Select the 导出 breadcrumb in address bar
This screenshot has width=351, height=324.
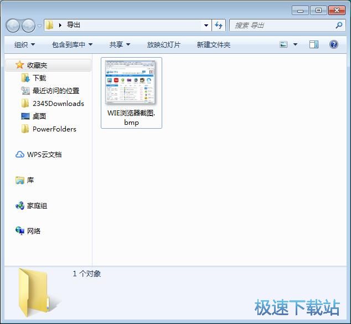pos(74,25)
